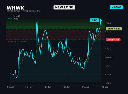
Task: Click the 3.25 price axis value
Action: click(x=109, y=83)
